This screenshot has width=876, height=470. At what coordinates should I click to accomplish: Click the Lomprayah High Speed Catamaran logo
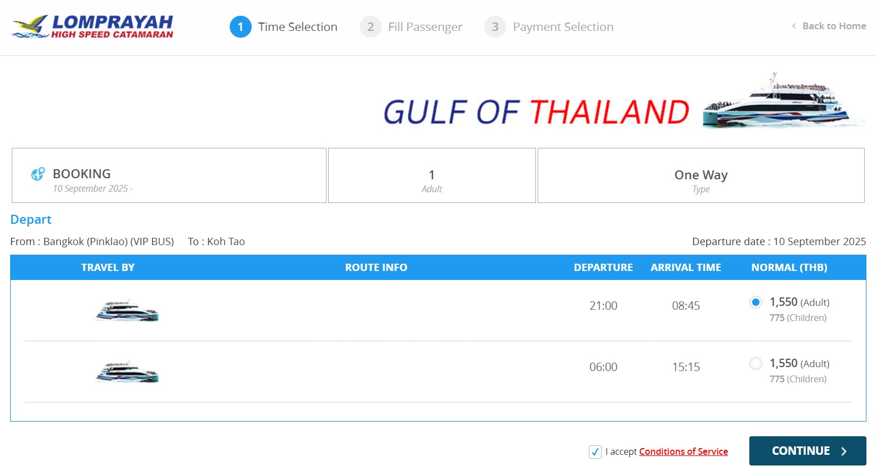click(93, 26)
